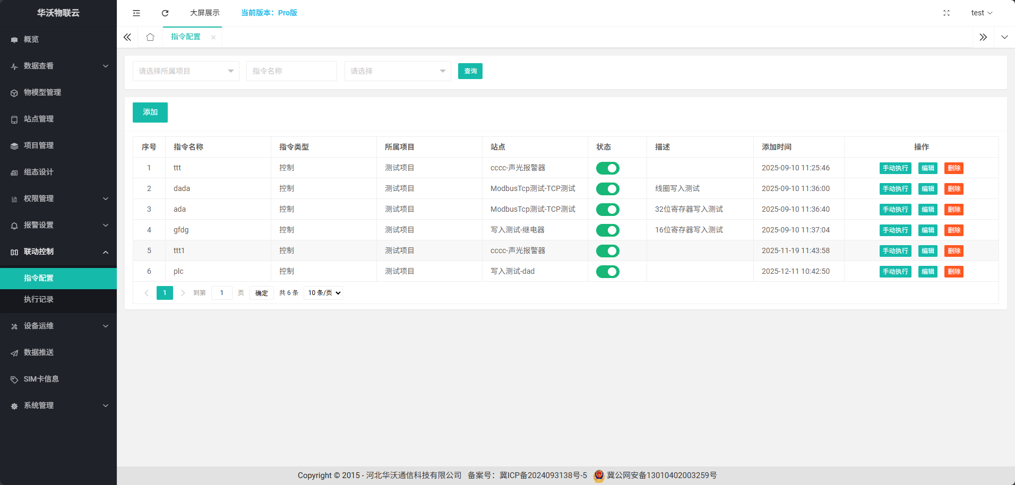Open the 10 条/页 page size selector
1015x485 pixels.
(323, 293)
